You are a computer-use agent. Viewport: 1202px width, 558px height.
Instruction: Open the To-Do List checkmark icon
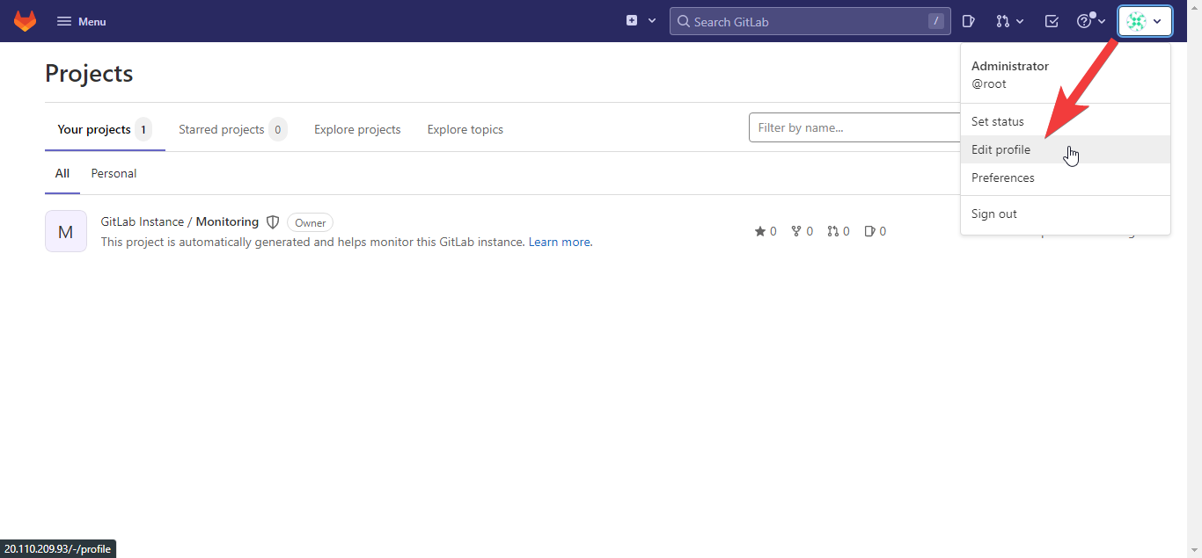1052,21
